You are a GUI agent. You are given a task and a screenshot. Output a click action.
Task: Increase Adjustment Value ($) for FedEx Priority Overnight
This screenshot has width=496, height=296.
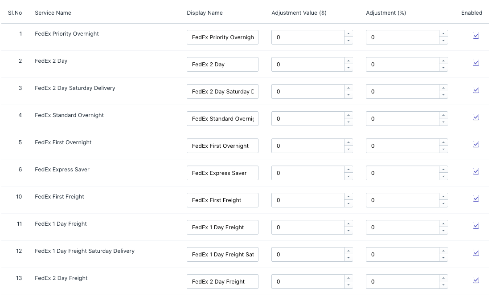pyautogui.click(x=348, y=34)
